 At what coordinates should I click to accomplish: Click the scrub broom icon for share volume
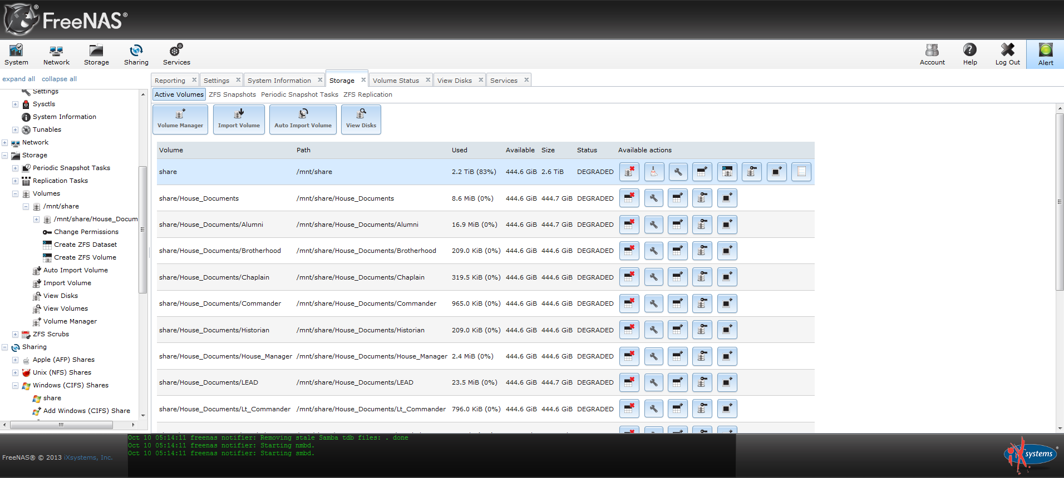pos(654,172)
